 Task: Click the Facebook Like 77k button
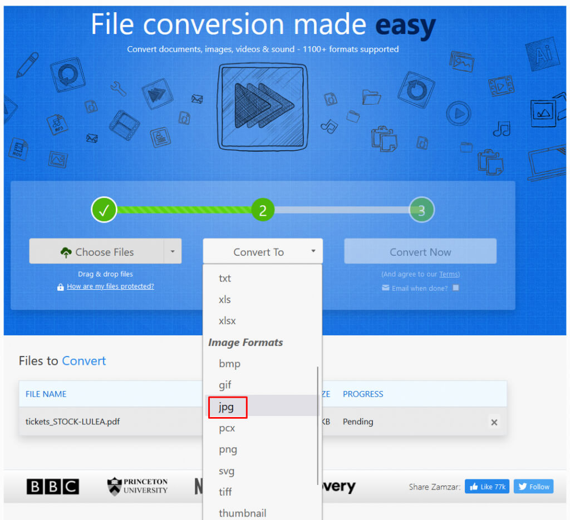coord(487,487)
